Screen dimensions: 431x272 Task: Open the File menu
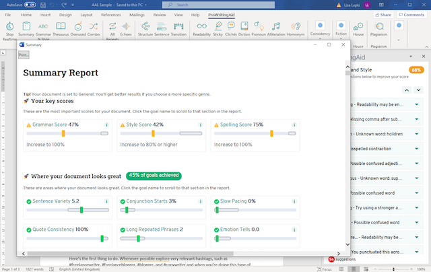(x=7, y=15)
